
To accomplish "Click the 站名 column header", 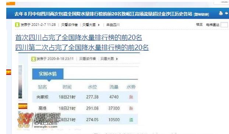I will pyautogui.click(x=42, y=87).
